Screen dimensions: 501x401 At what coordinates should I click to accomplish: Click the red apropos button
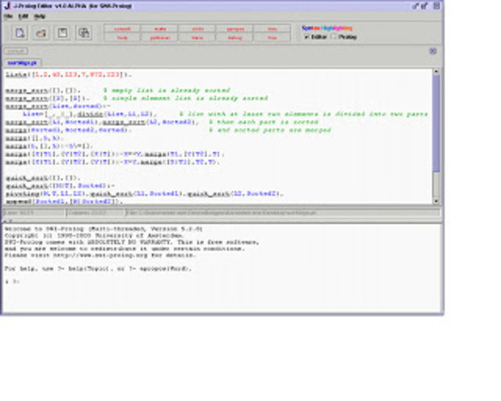point(235,28)
